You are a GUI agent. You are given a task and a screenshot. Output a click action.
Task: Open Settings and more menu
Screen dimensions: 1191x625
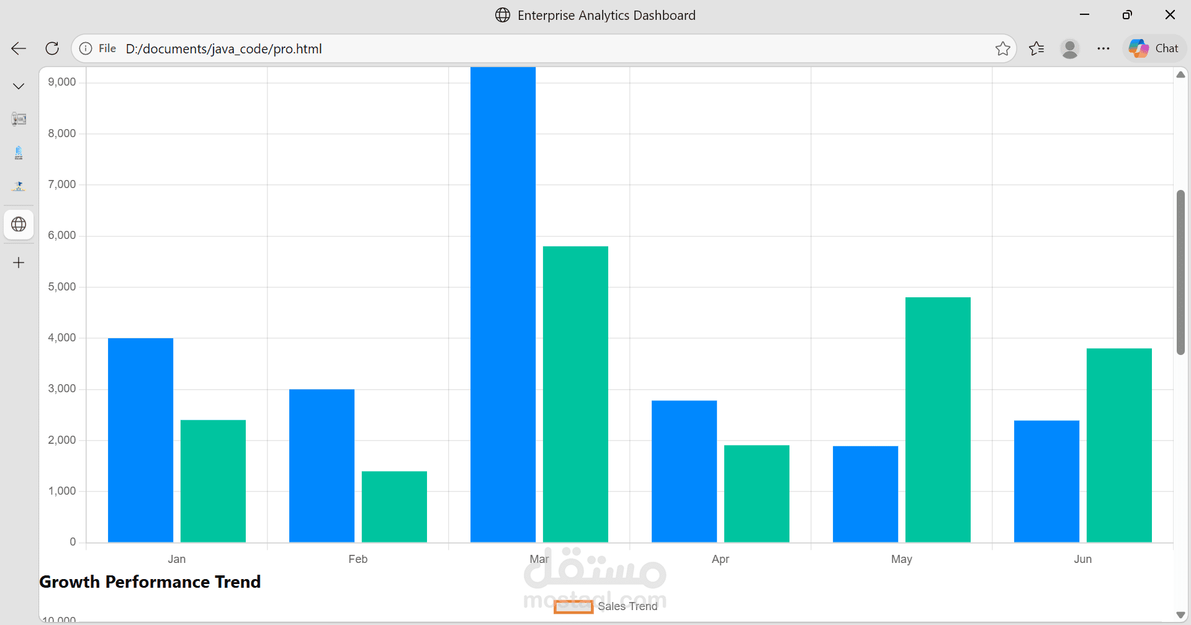1103,48
